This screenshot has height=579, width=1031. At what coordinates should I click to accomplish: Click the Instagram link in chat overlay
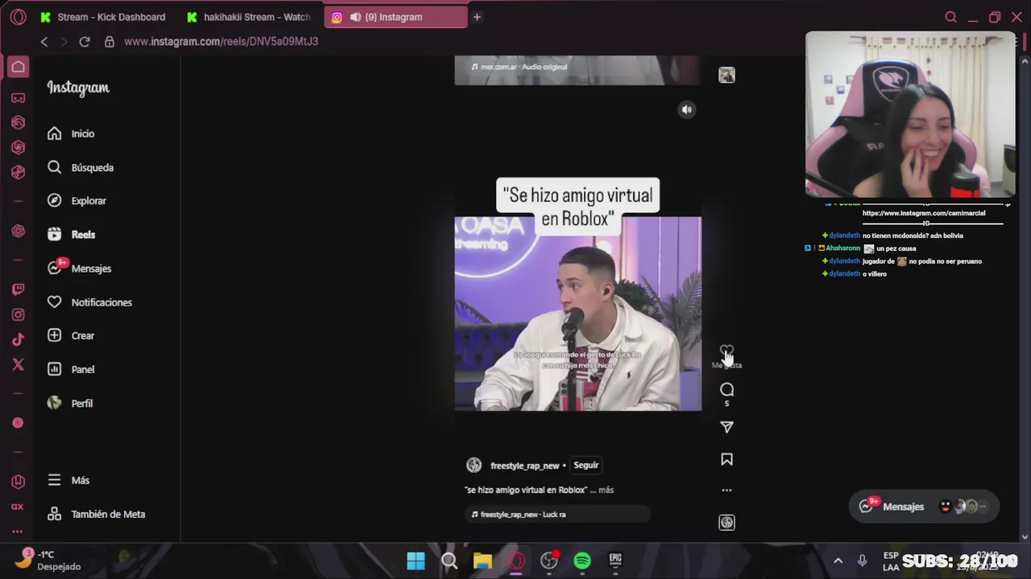point(924,213)
